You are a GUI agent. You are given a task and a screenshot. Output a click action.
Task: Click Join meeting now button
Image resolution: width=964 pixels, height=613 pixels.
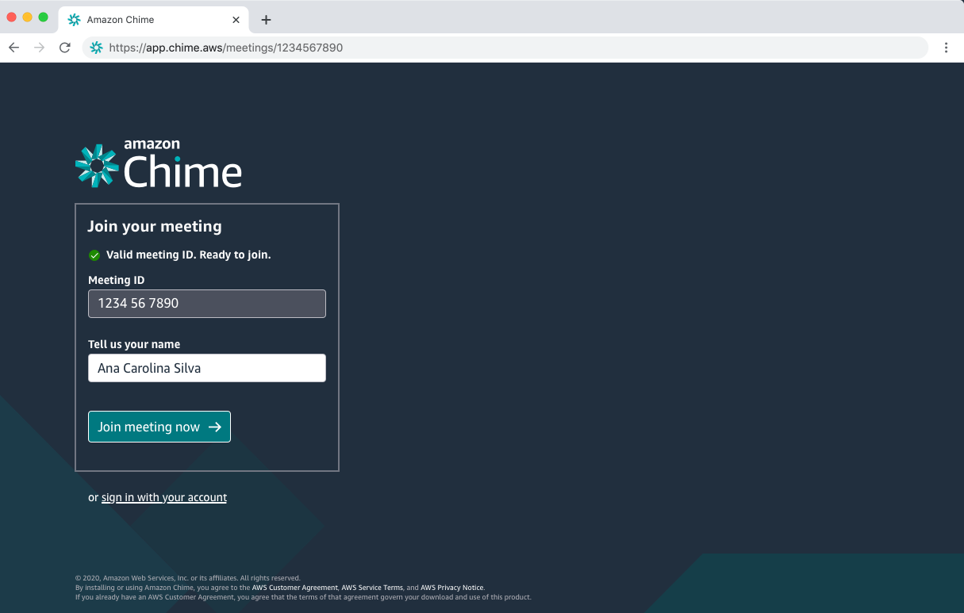click(x=159, y=427)
